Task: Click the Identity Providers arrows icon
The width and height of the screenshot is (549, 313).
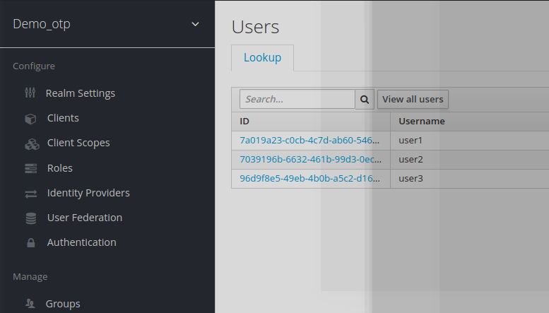Action: (31, 194)
